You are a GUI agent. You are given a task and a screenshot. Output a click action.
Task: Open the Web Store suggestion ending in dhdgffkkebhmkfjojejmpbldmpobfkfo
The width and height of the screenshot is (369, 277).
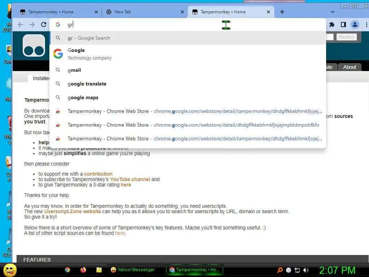click(x=188, y=125)
